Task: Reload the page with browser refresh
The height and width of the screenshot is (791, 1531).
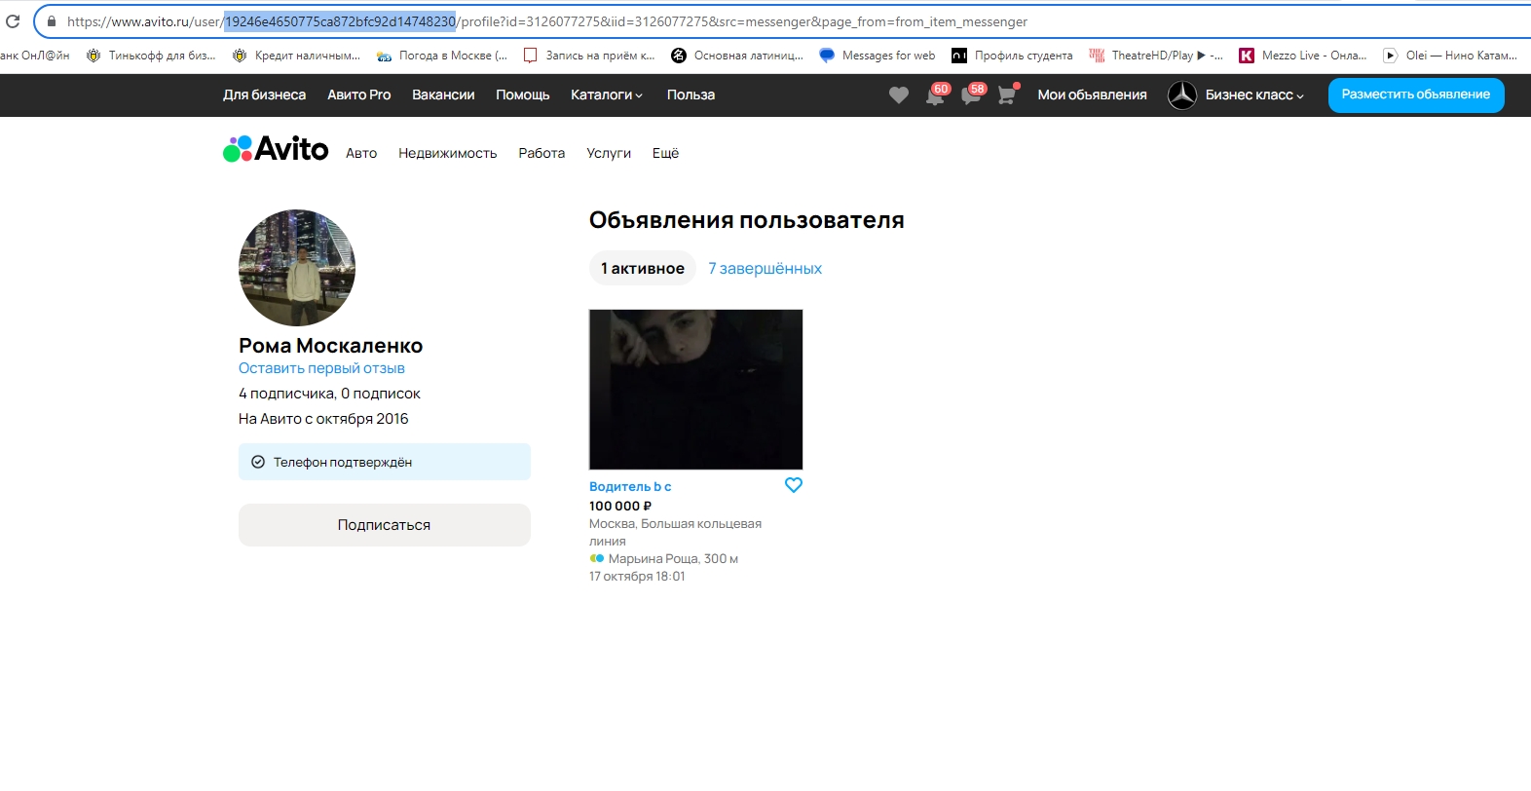Action: point(13,21)
